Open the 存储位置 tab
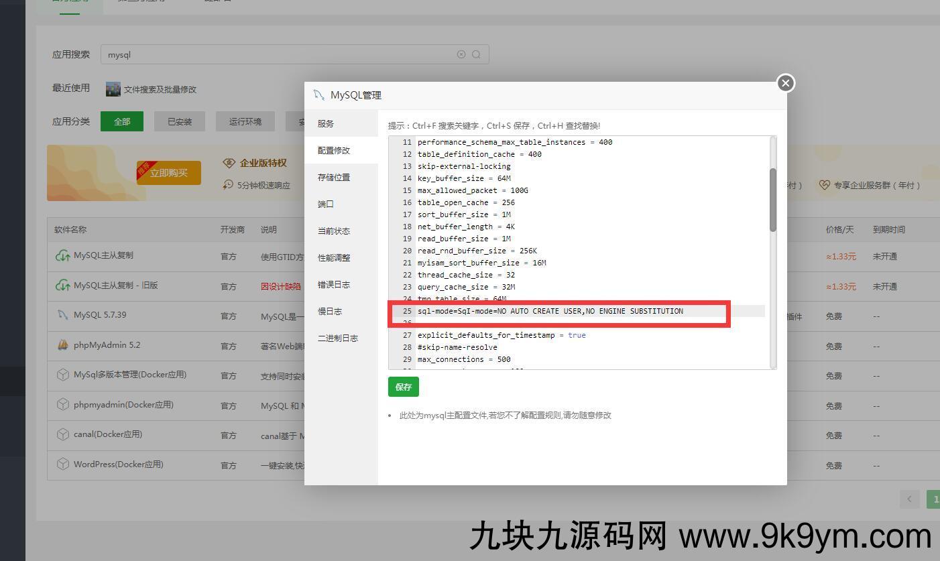This screenshot has height=561, width=940. [x=341, y=177]
